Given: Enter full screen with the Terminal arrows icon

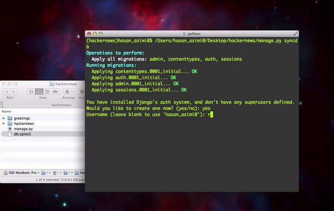Looking at the screenshot, I should point(295,34).
